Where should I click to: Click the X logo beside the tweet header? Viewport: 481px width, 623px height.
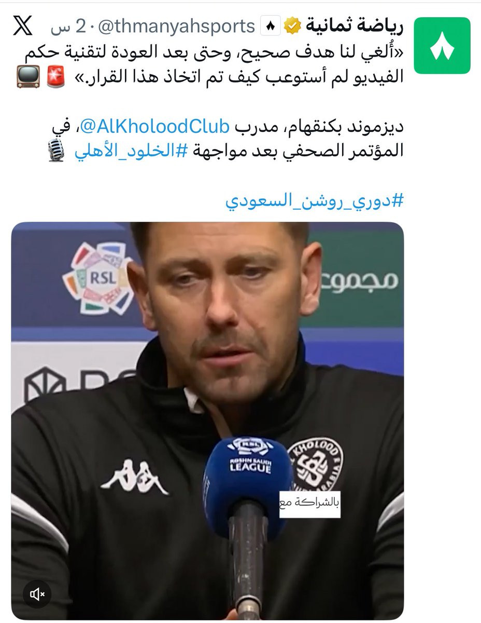[22, 25]
